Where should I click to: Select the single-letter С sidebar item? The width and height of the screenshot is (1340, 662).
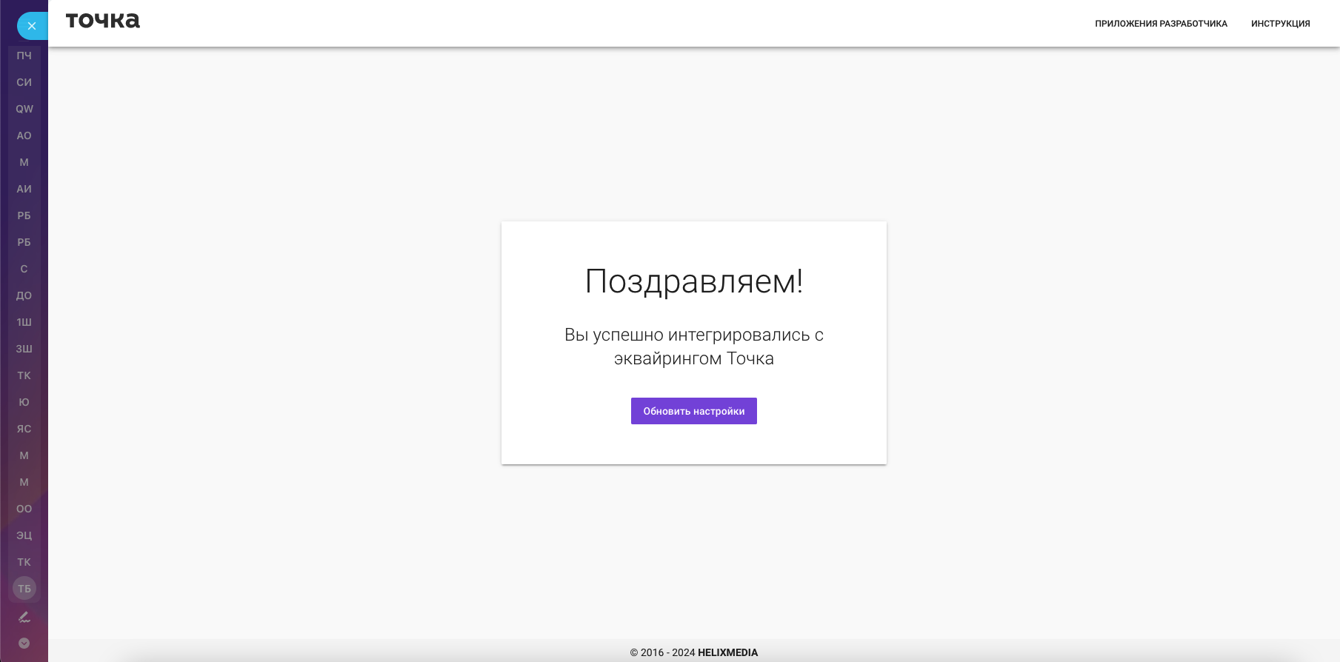click(24, 269)
